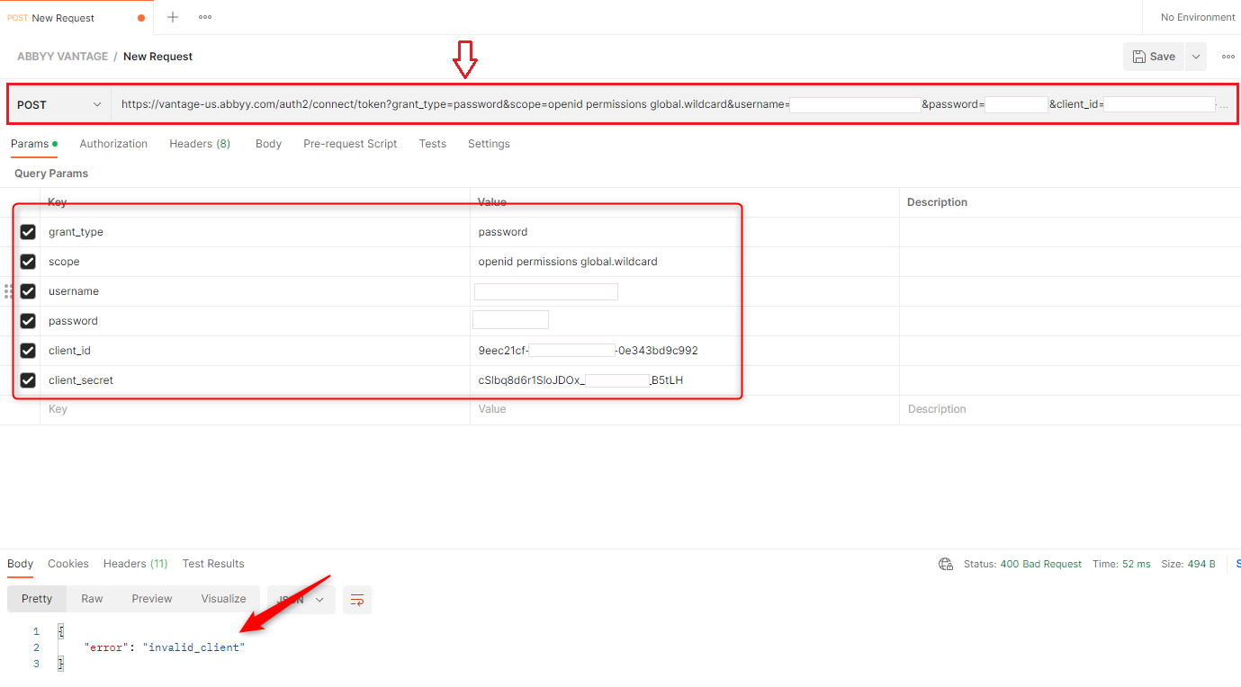The image size is (1241, 687).
Task: Click the 'password' key cell in params
Action: (x=255, y=321)
